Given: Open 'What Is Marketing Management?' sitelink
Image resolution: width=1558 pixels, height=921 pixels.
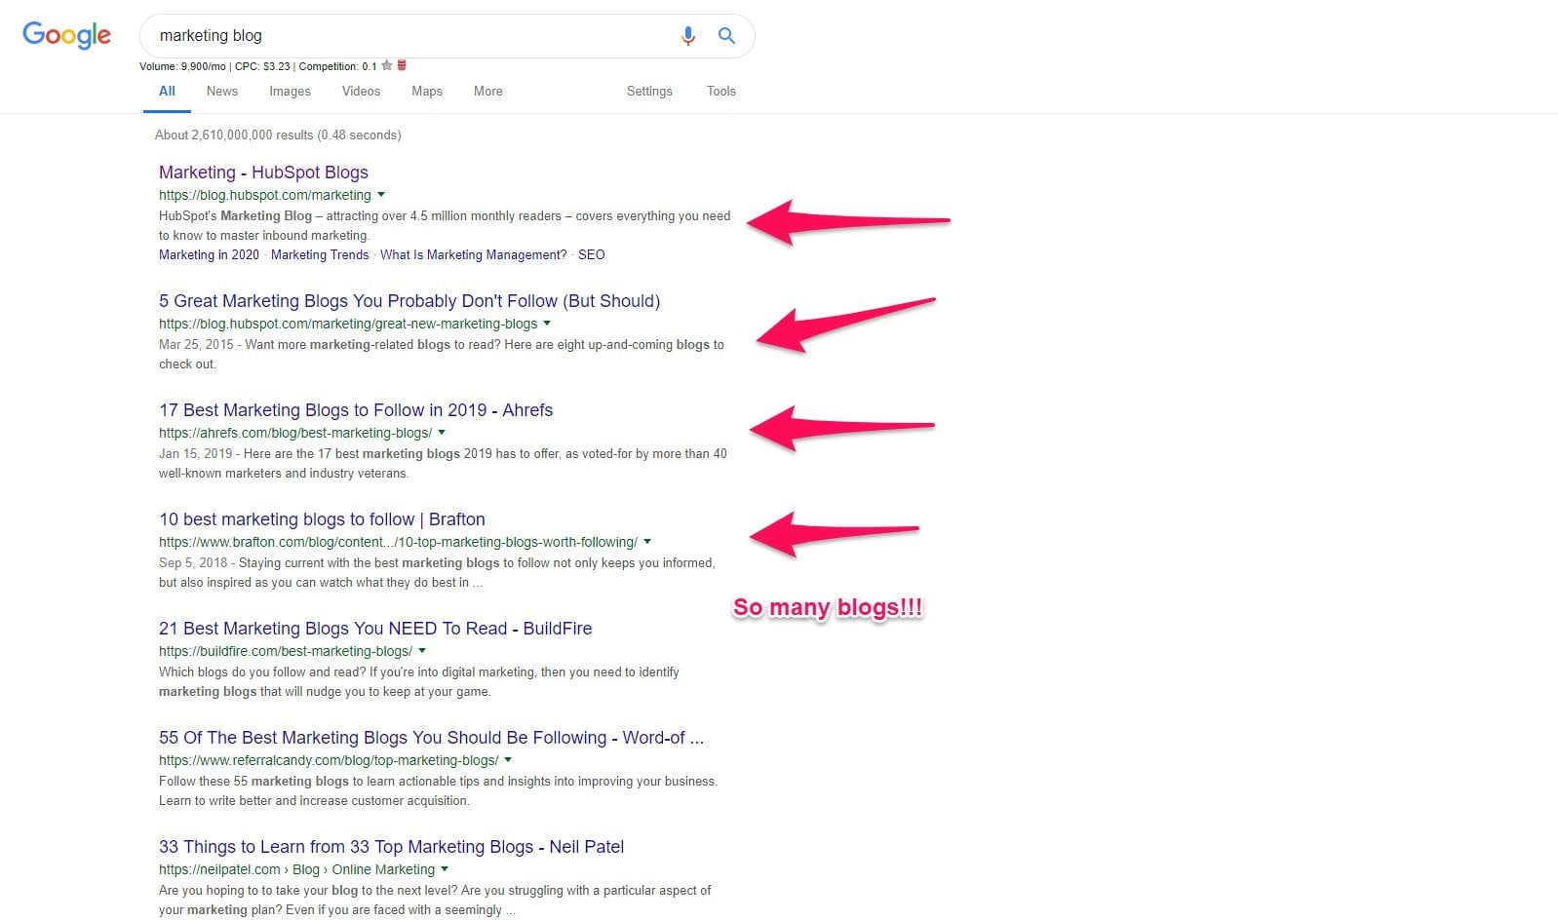Looking at the screenshot, I should [x=473, y=255].
